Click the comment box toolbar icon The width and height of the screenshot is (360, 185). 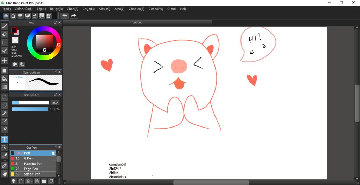pos(27,15)
